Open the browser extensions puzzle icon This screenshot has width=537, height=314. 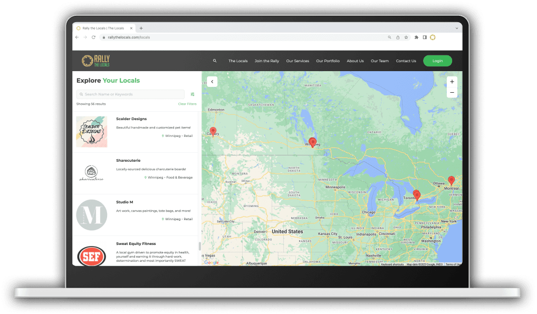416,37
